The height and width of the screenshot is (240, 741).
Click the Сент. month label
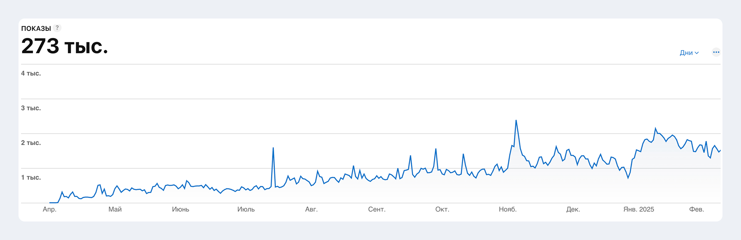(x=377, y=209)
